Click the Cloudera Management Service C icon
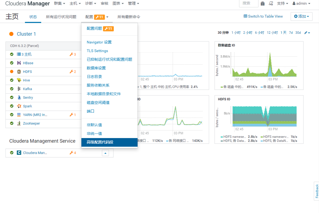The image size is (319, 213). tap(19, 153)
